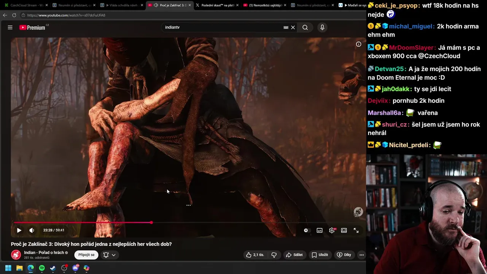The width and height of the screenshot is (487, 274).
Task: Click username jah0dakk in chat
Action: pyautogui.click(x=396, y=89)
